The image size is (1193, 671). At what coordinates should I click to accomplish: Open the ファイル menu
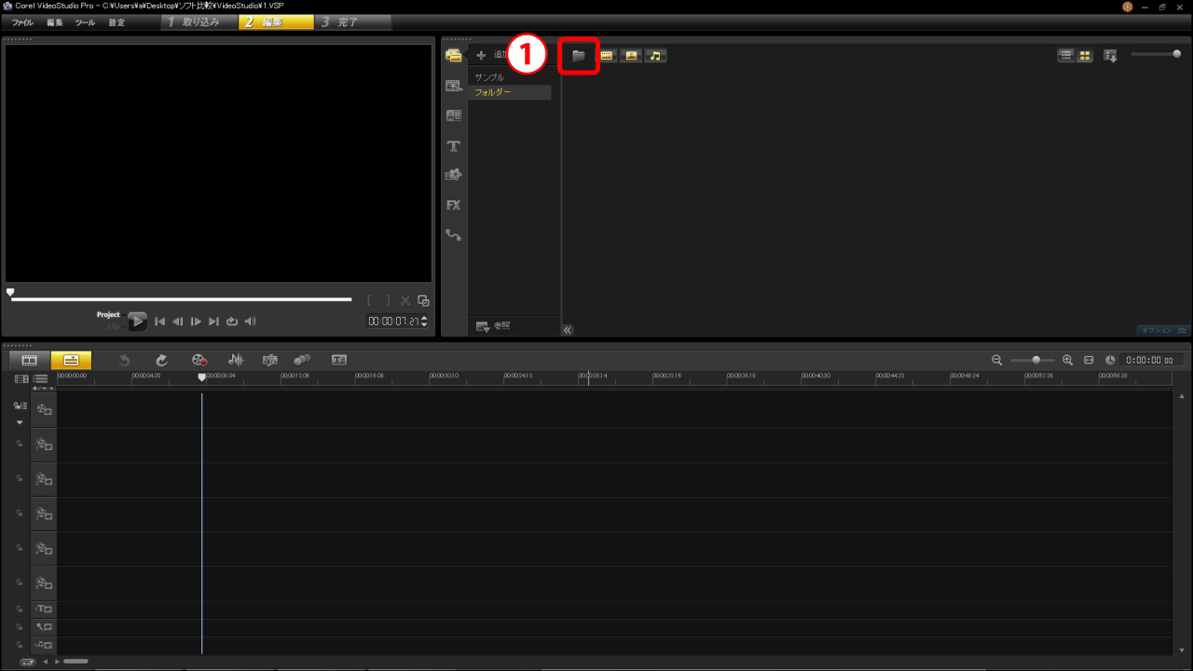pos(22,22)
